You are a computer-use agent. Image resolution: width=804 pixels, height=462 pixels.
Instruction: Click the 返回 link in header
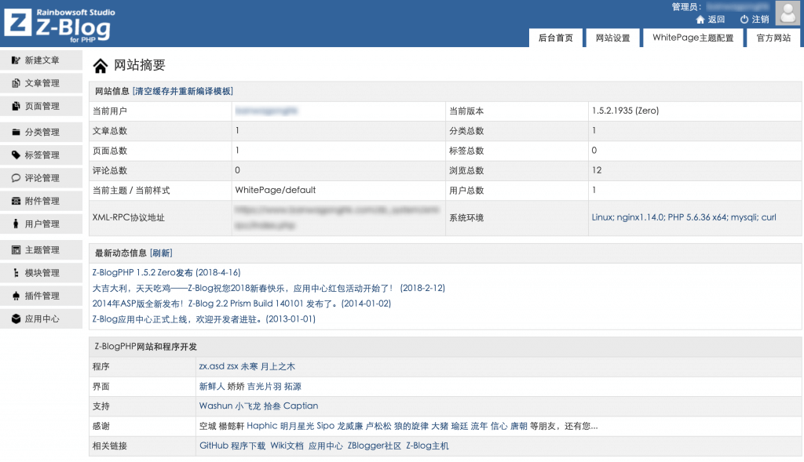716,20
